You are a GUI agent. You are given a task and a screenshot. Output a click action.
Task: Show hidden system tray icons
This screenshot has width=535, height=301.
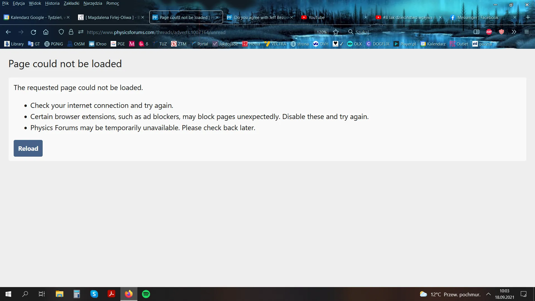pyautogui.click(x=488, y=294)
